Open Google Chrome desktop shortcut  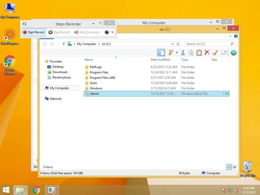pyautogui.click(x=10, y=65)
